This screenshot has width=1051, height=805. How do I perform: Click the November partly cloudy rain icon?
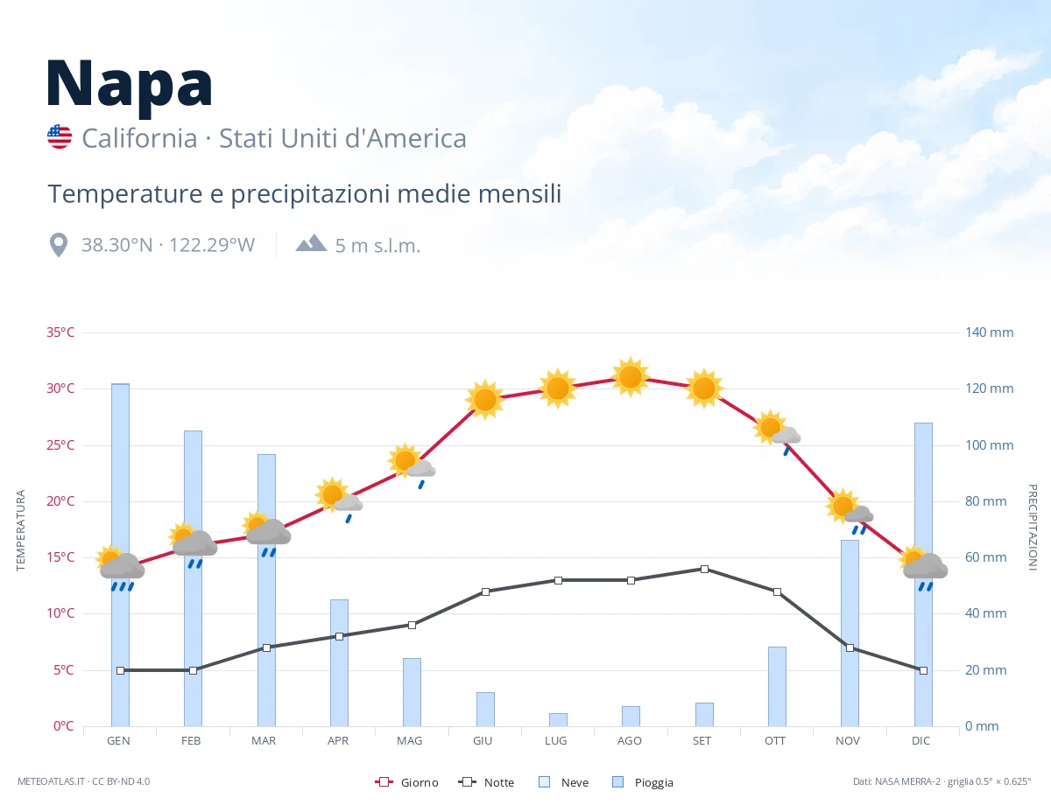click(x=850, y=512)
